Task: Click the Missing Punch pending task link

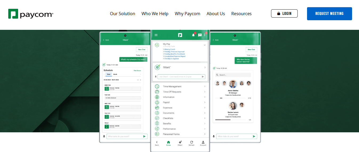Action: 169,50
